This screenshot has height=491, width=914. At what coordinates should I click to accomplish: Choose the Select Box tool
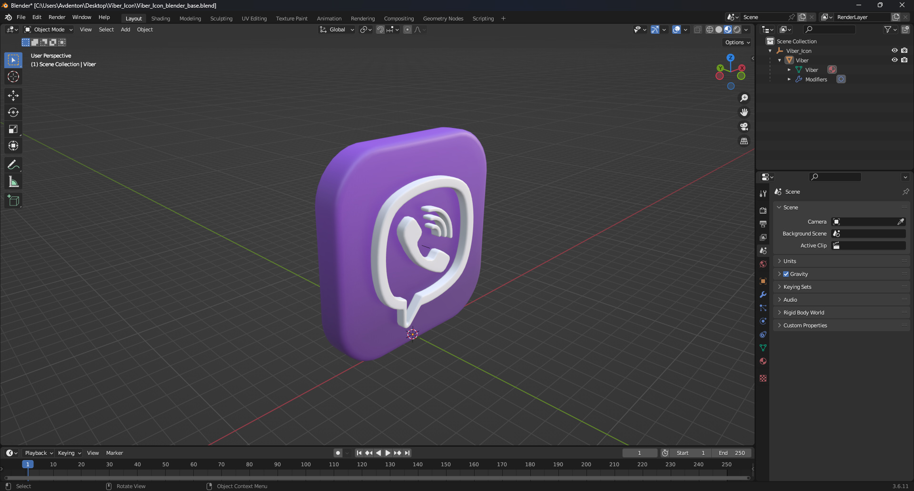click(13, 60)
